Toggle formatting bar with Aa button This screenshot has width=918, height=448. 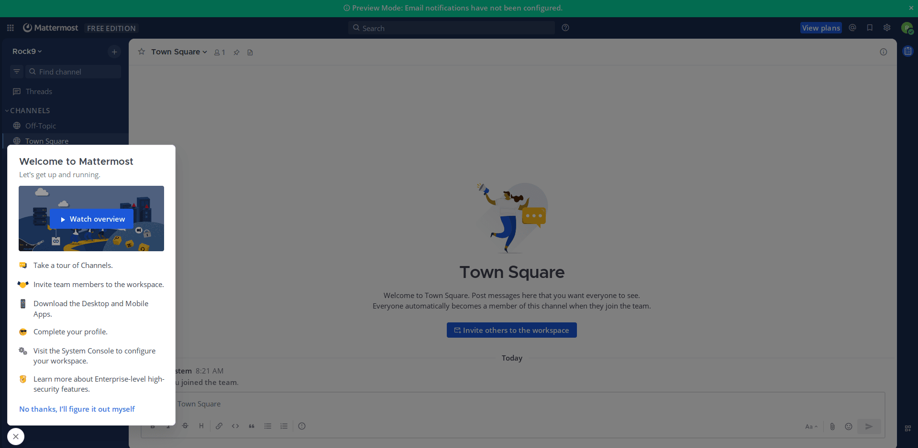pos(811,427)
